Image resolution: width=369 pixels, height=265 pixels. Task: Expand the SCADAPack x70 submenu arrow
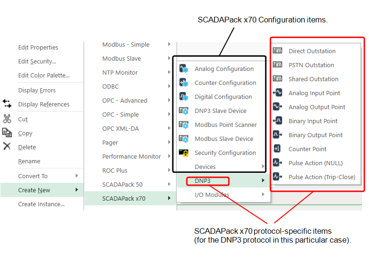[x=169, y=198]
